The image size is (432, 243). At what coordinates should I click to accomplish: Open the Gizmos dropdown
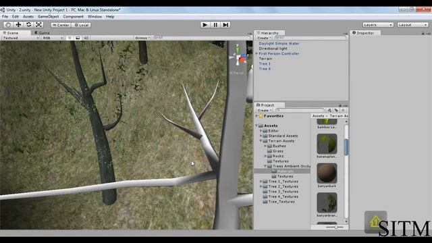[142, 38]
